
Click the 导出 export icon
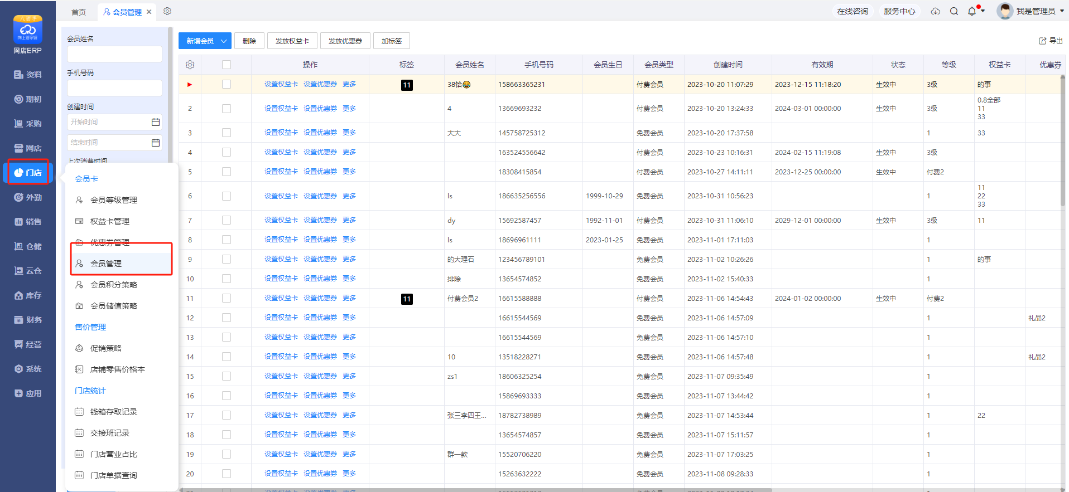[x=1042, y=41]
